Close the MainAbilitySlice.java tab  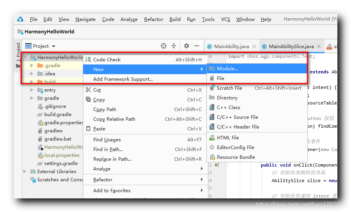pos(319,46)
